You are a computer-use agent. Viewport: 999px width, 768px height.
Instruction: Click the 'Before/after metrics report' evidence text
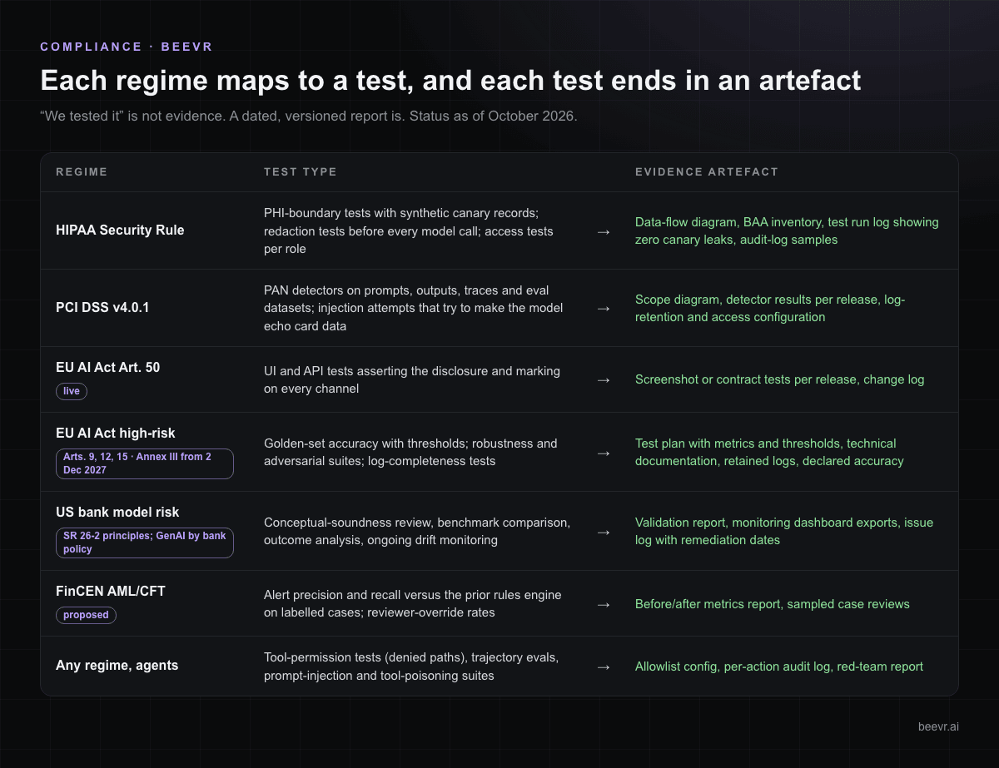pos(773,603)
